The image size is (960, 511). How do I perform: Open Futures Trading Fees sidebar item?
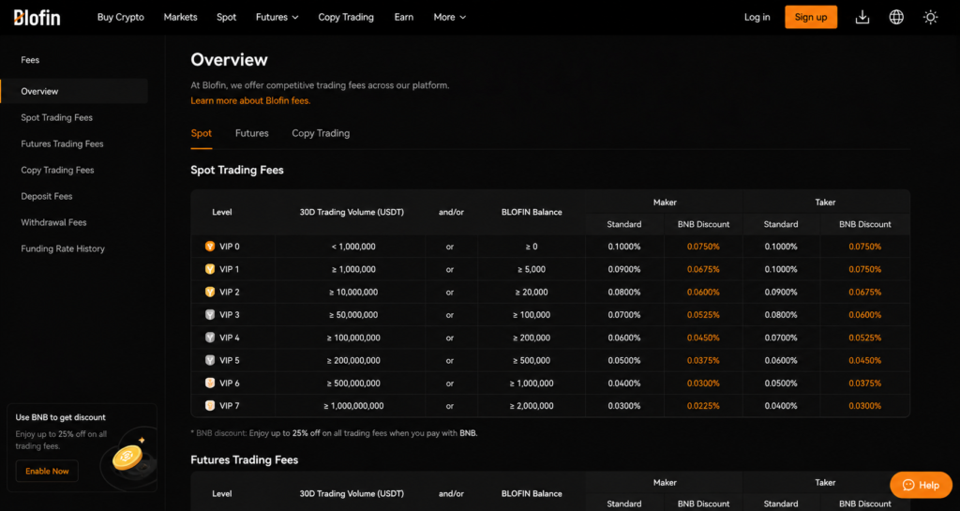[62, 143]
